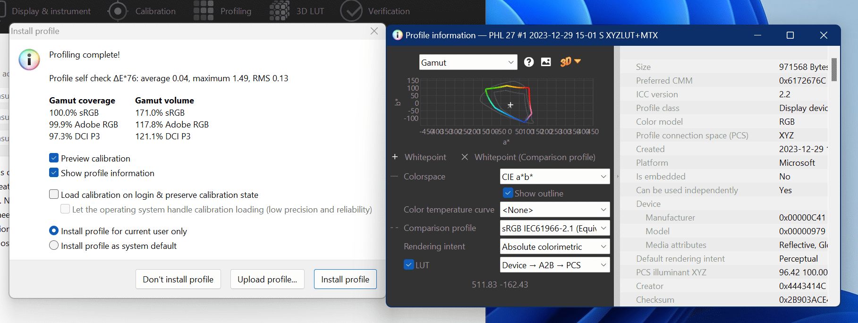858x323 pixels.
Task: Switch to Display & instrument tab
Action: click(51, 11)
